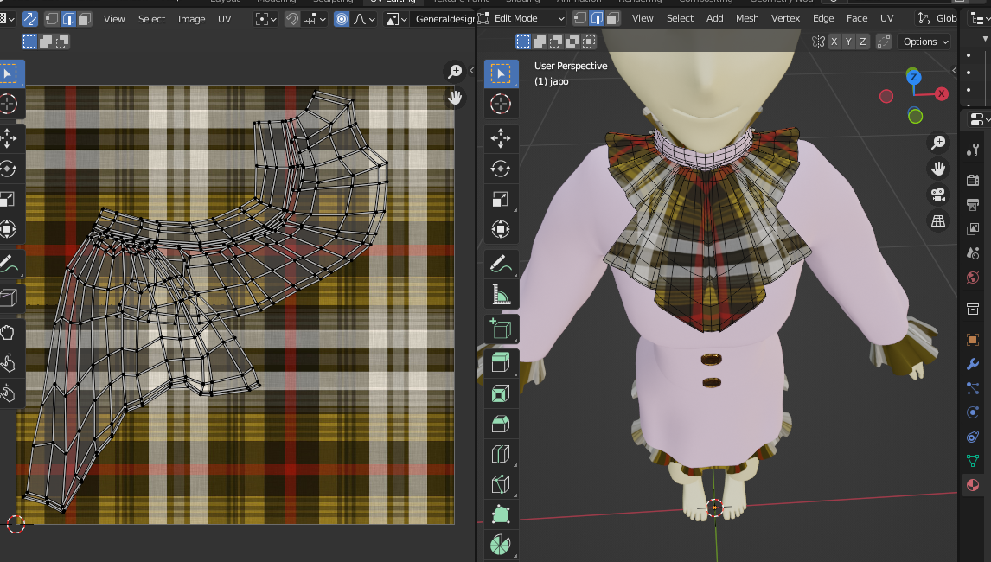Open the Image menu in UV editor
Viewport: 991px width, 562px height.
coord(191,19)
